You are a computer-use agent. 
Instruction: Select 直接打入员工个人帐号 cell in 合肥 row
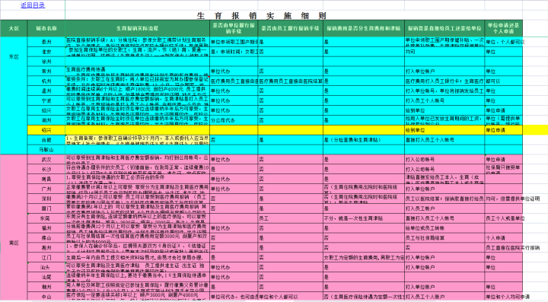(444, 140)
